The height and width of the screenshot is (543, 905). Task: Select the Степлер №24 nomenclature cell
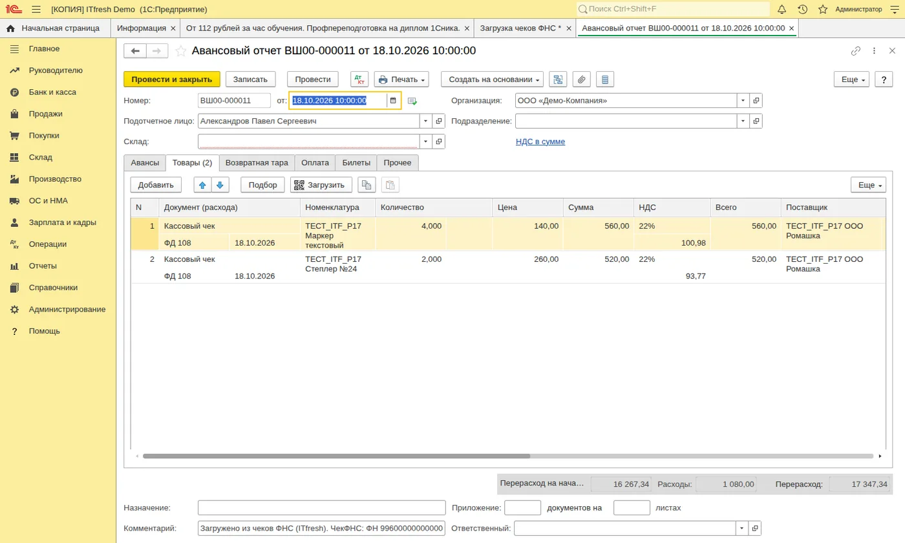337,268
